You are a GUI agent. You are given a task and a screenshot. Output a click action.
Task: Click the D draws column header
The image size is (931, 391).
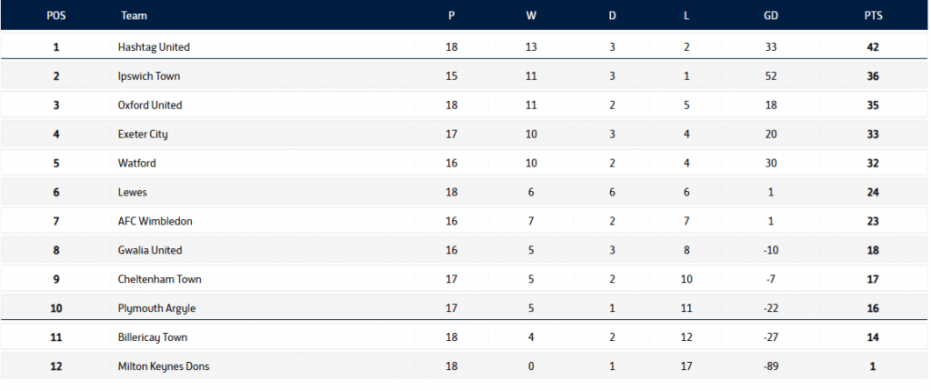[610, 15]
